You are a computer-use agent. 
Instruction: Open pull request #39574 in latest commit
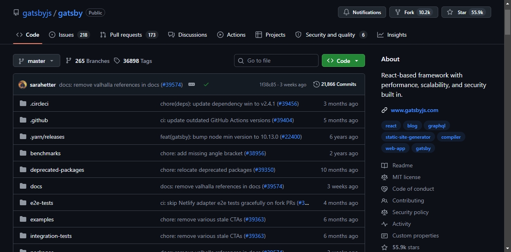tap(172, 85)
